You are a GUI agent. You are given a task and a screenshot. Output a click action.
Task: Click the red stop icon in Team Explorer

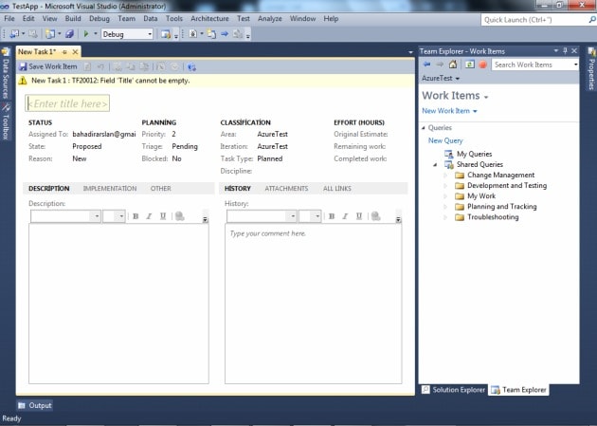482,65
